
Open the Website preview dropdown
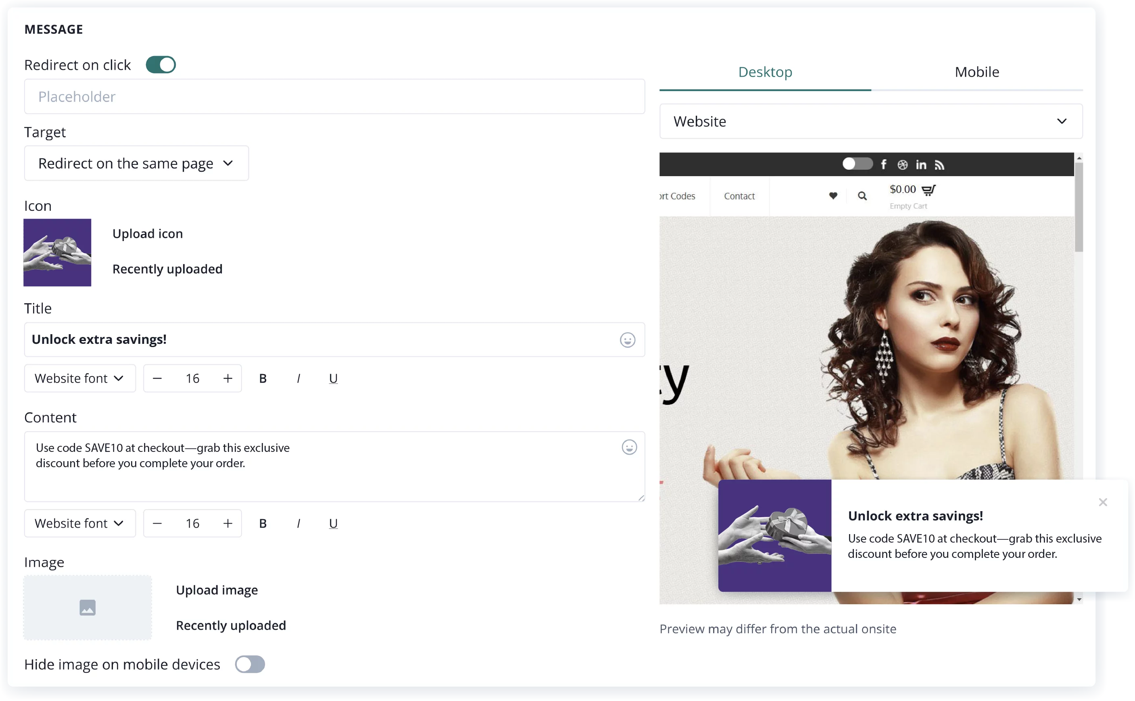click(871, 121)
